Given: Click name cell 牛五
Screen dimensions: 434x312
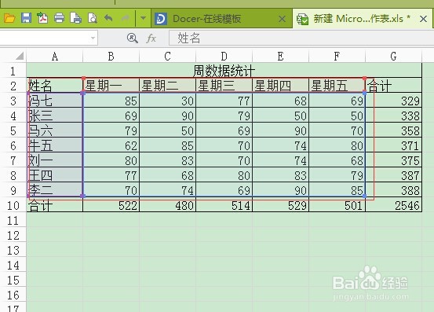Looking at the screenshot, I should click(55, 145).
